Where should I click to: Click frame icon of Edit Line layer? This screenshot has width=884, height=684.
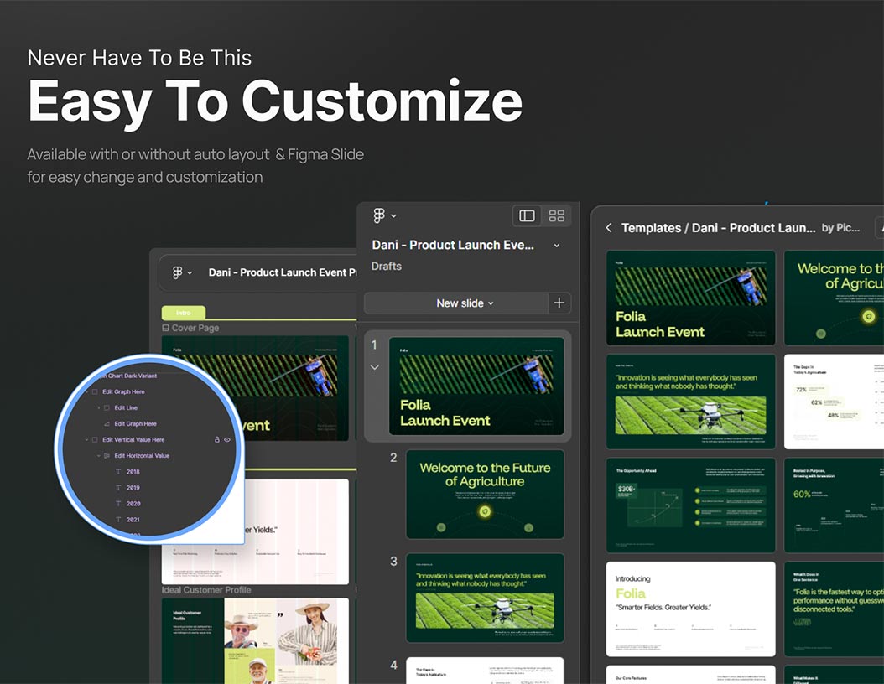click(107, 407)
